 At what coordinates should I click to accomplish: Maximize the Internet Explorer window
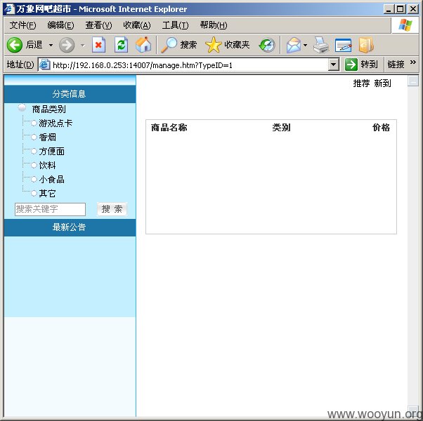(x=400, y=9)
